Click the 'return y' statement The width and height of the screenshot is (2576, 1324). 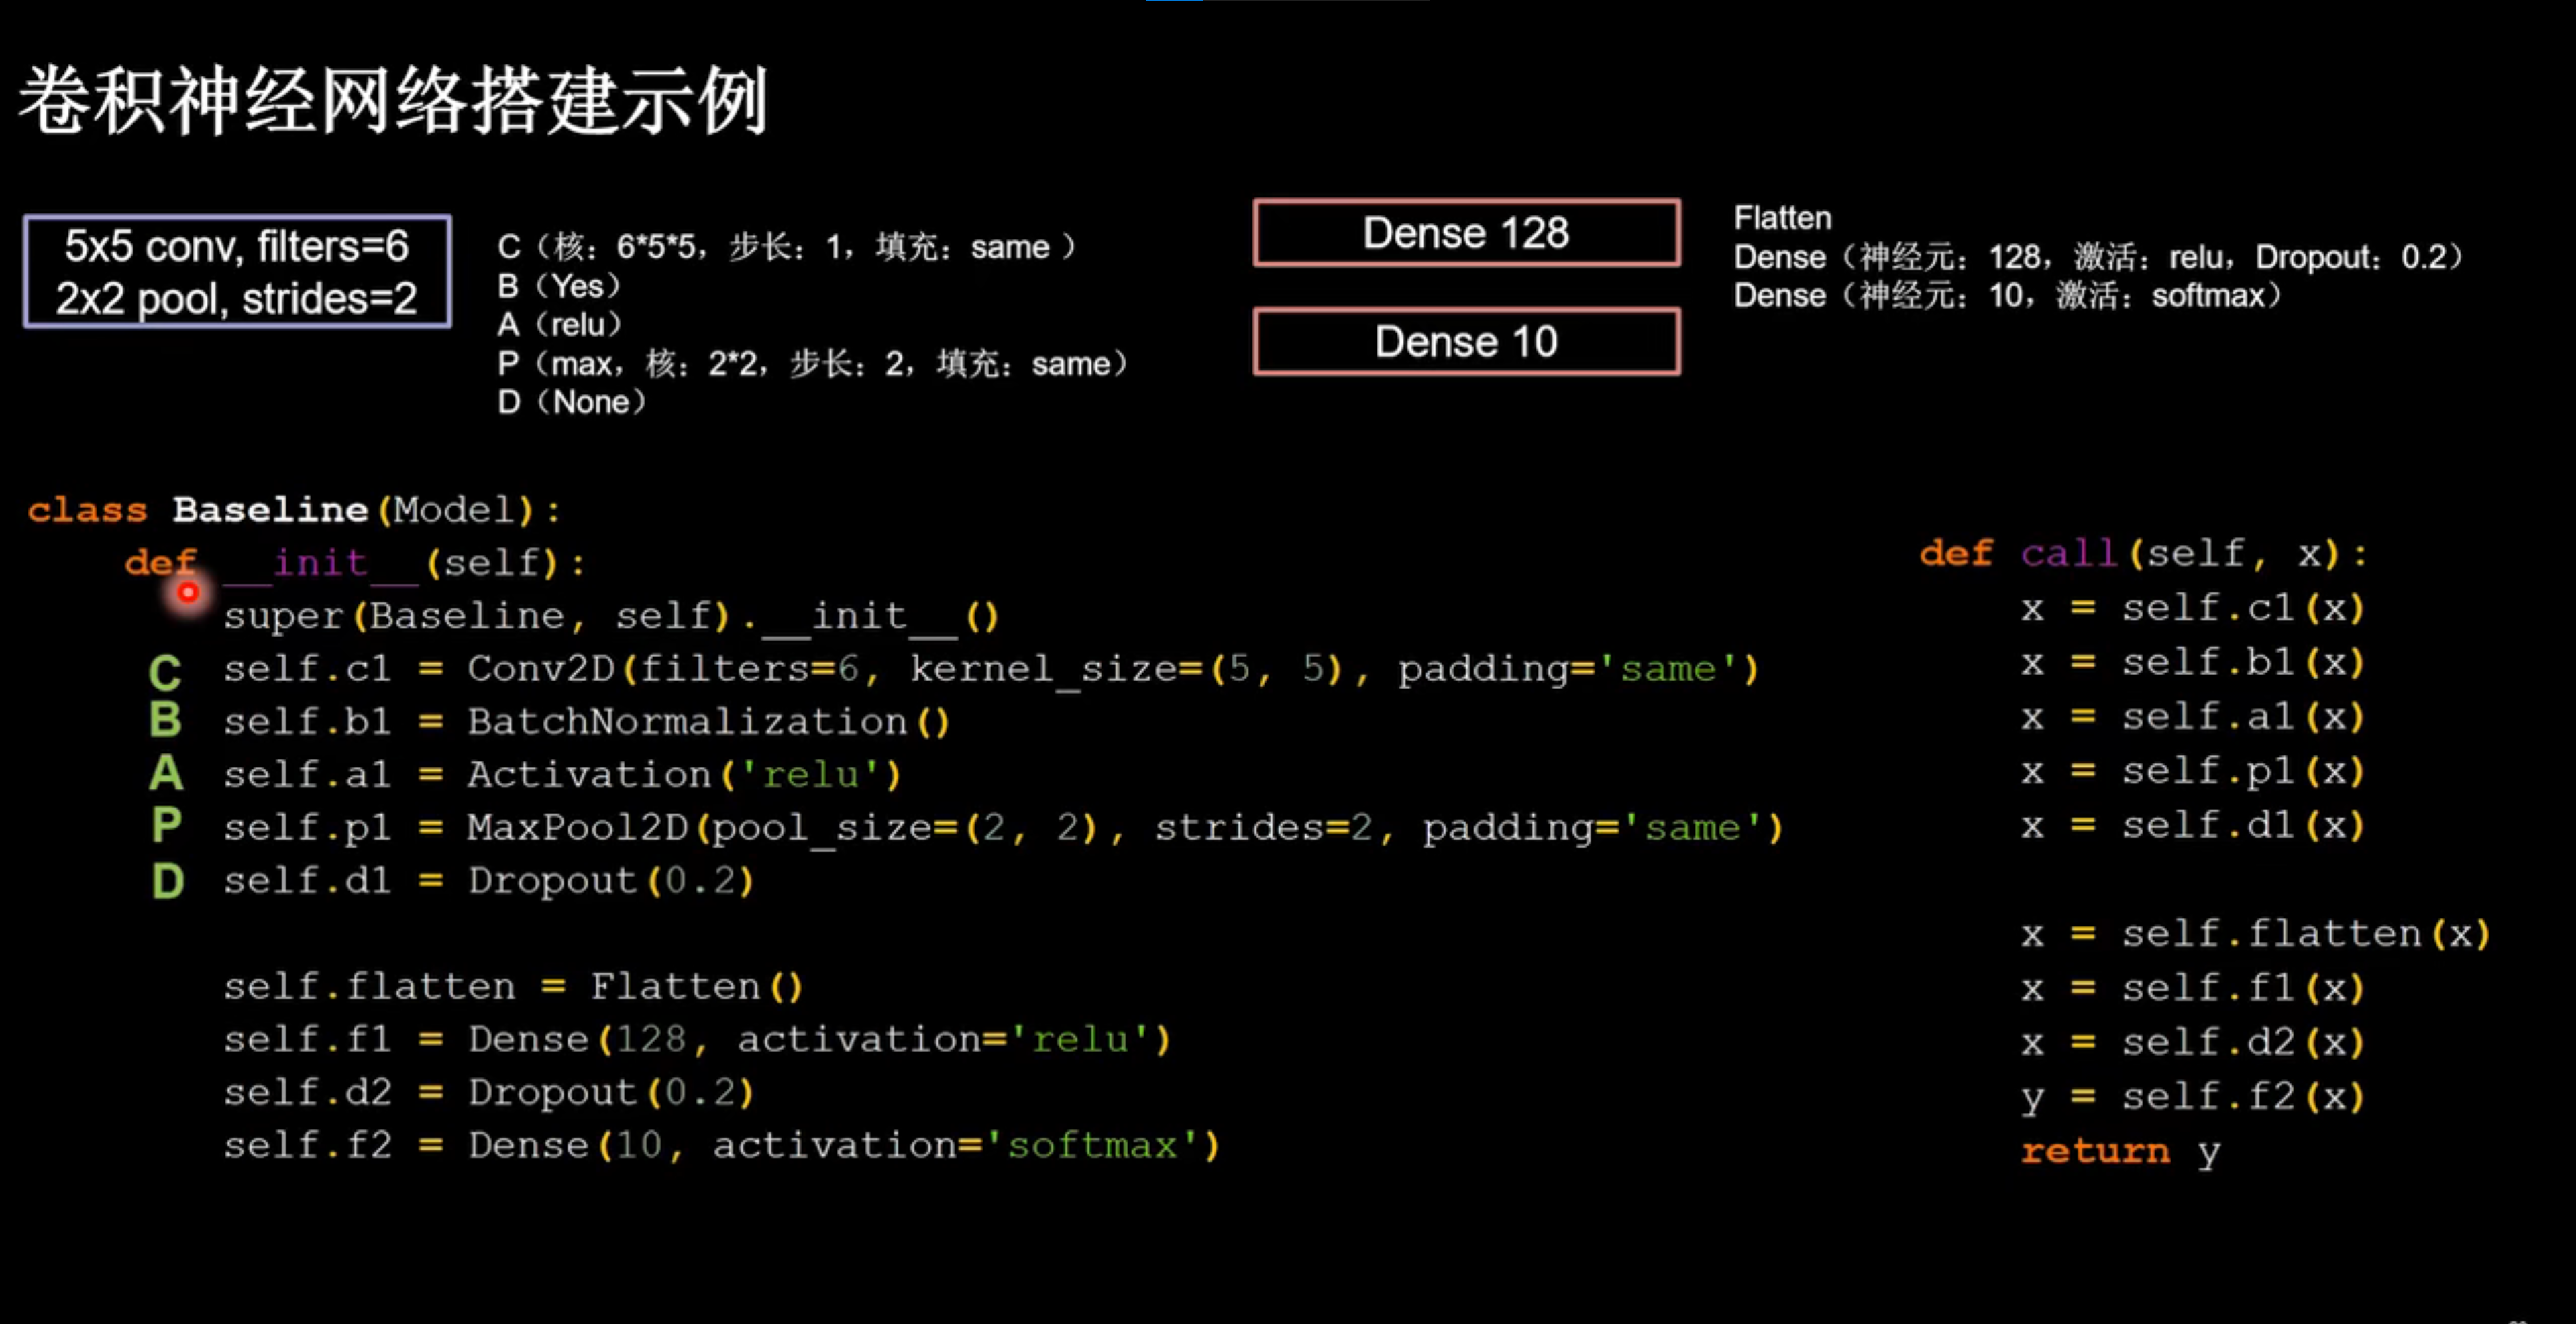pos(2120,1151)
